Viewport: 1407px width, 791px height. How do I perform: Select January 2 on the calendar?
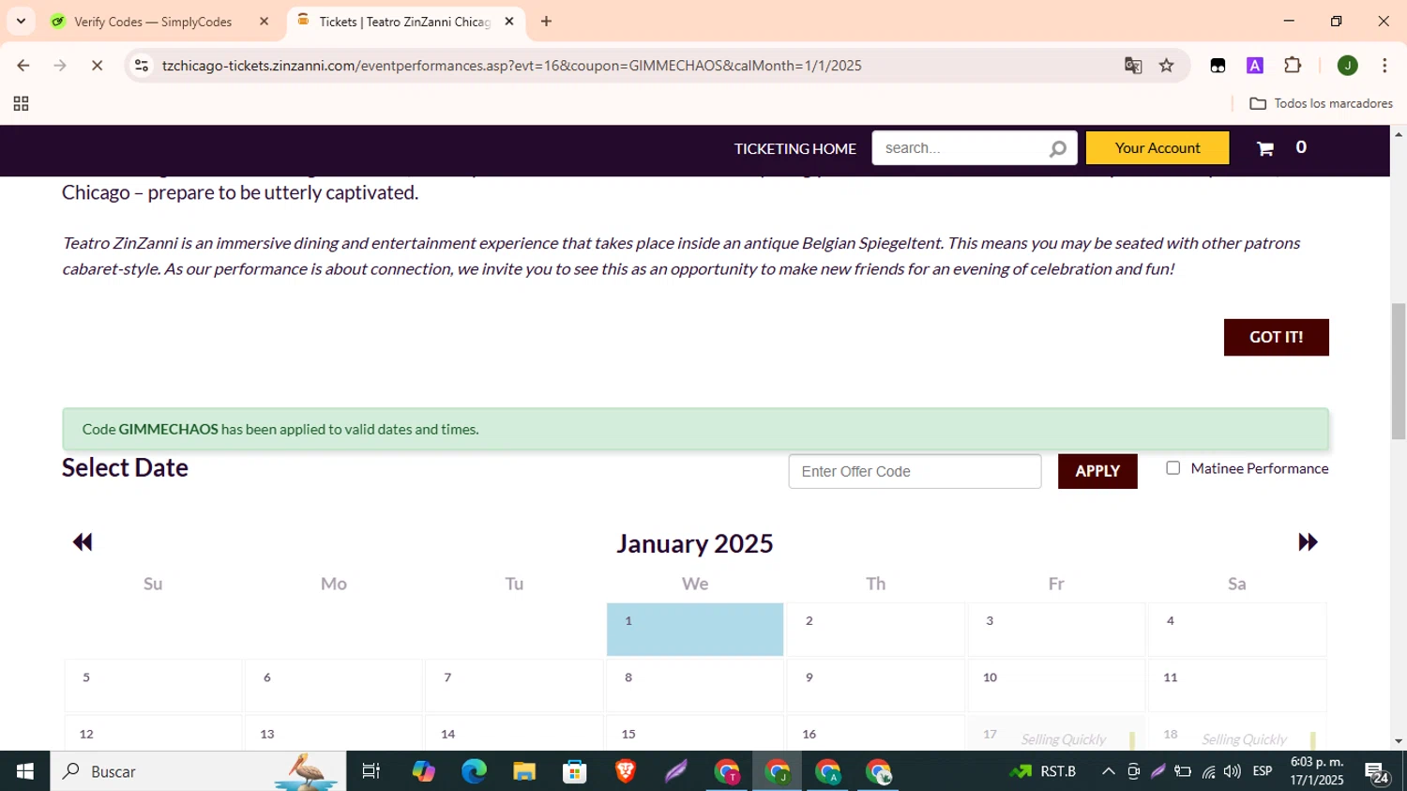[875, 630]
